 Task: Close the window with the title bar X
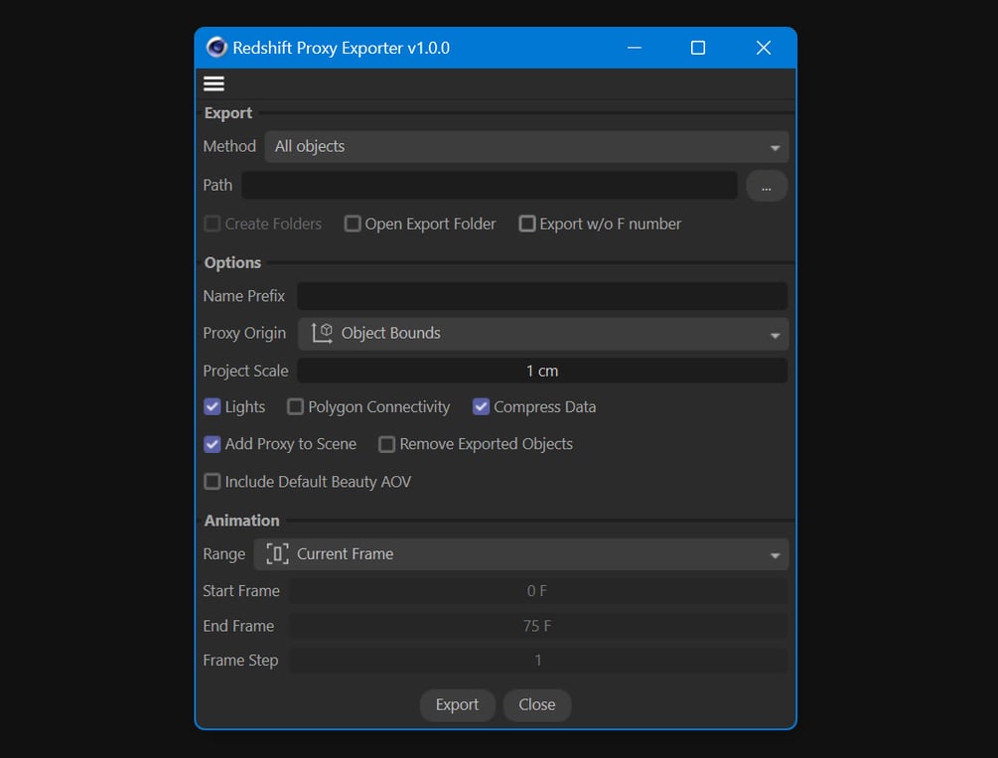tap(763, 48)
